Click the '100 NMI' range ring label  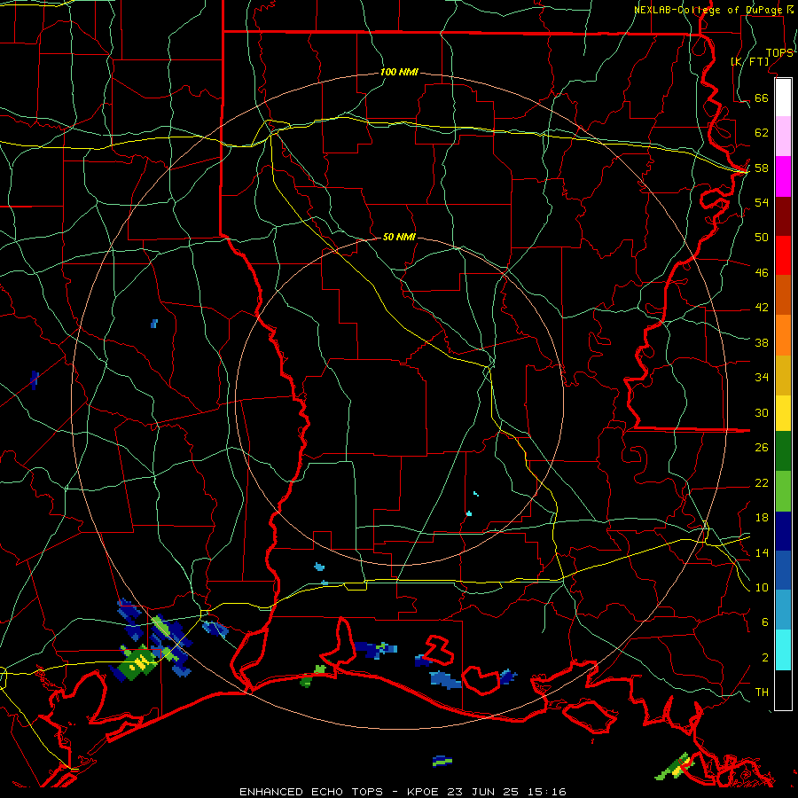click(x=399, y=73)
